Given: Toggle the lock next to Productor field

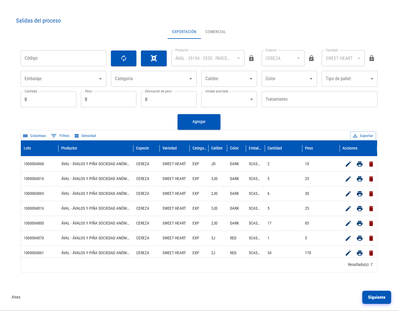Looking at the screenshot, I should tap(251, 58).
